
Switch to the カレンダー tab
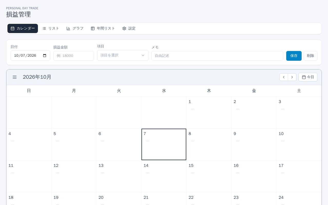pyautogui.click(x=23, y=28)
